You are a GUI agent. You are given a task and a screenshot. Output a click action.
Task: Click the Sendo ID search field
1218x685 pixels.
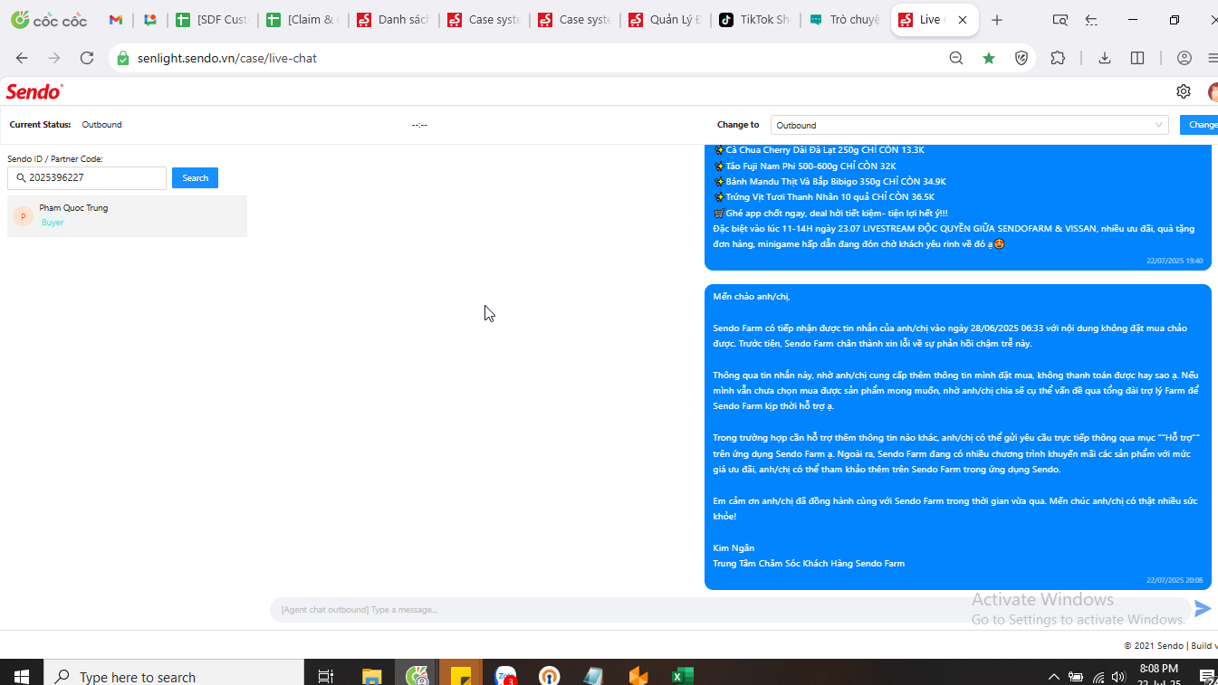tap(87, 177)
